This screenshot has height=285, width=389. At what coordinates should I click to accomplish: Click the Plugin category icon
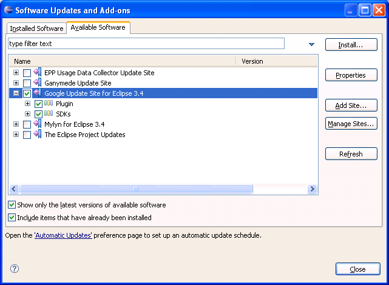(49, 104)
